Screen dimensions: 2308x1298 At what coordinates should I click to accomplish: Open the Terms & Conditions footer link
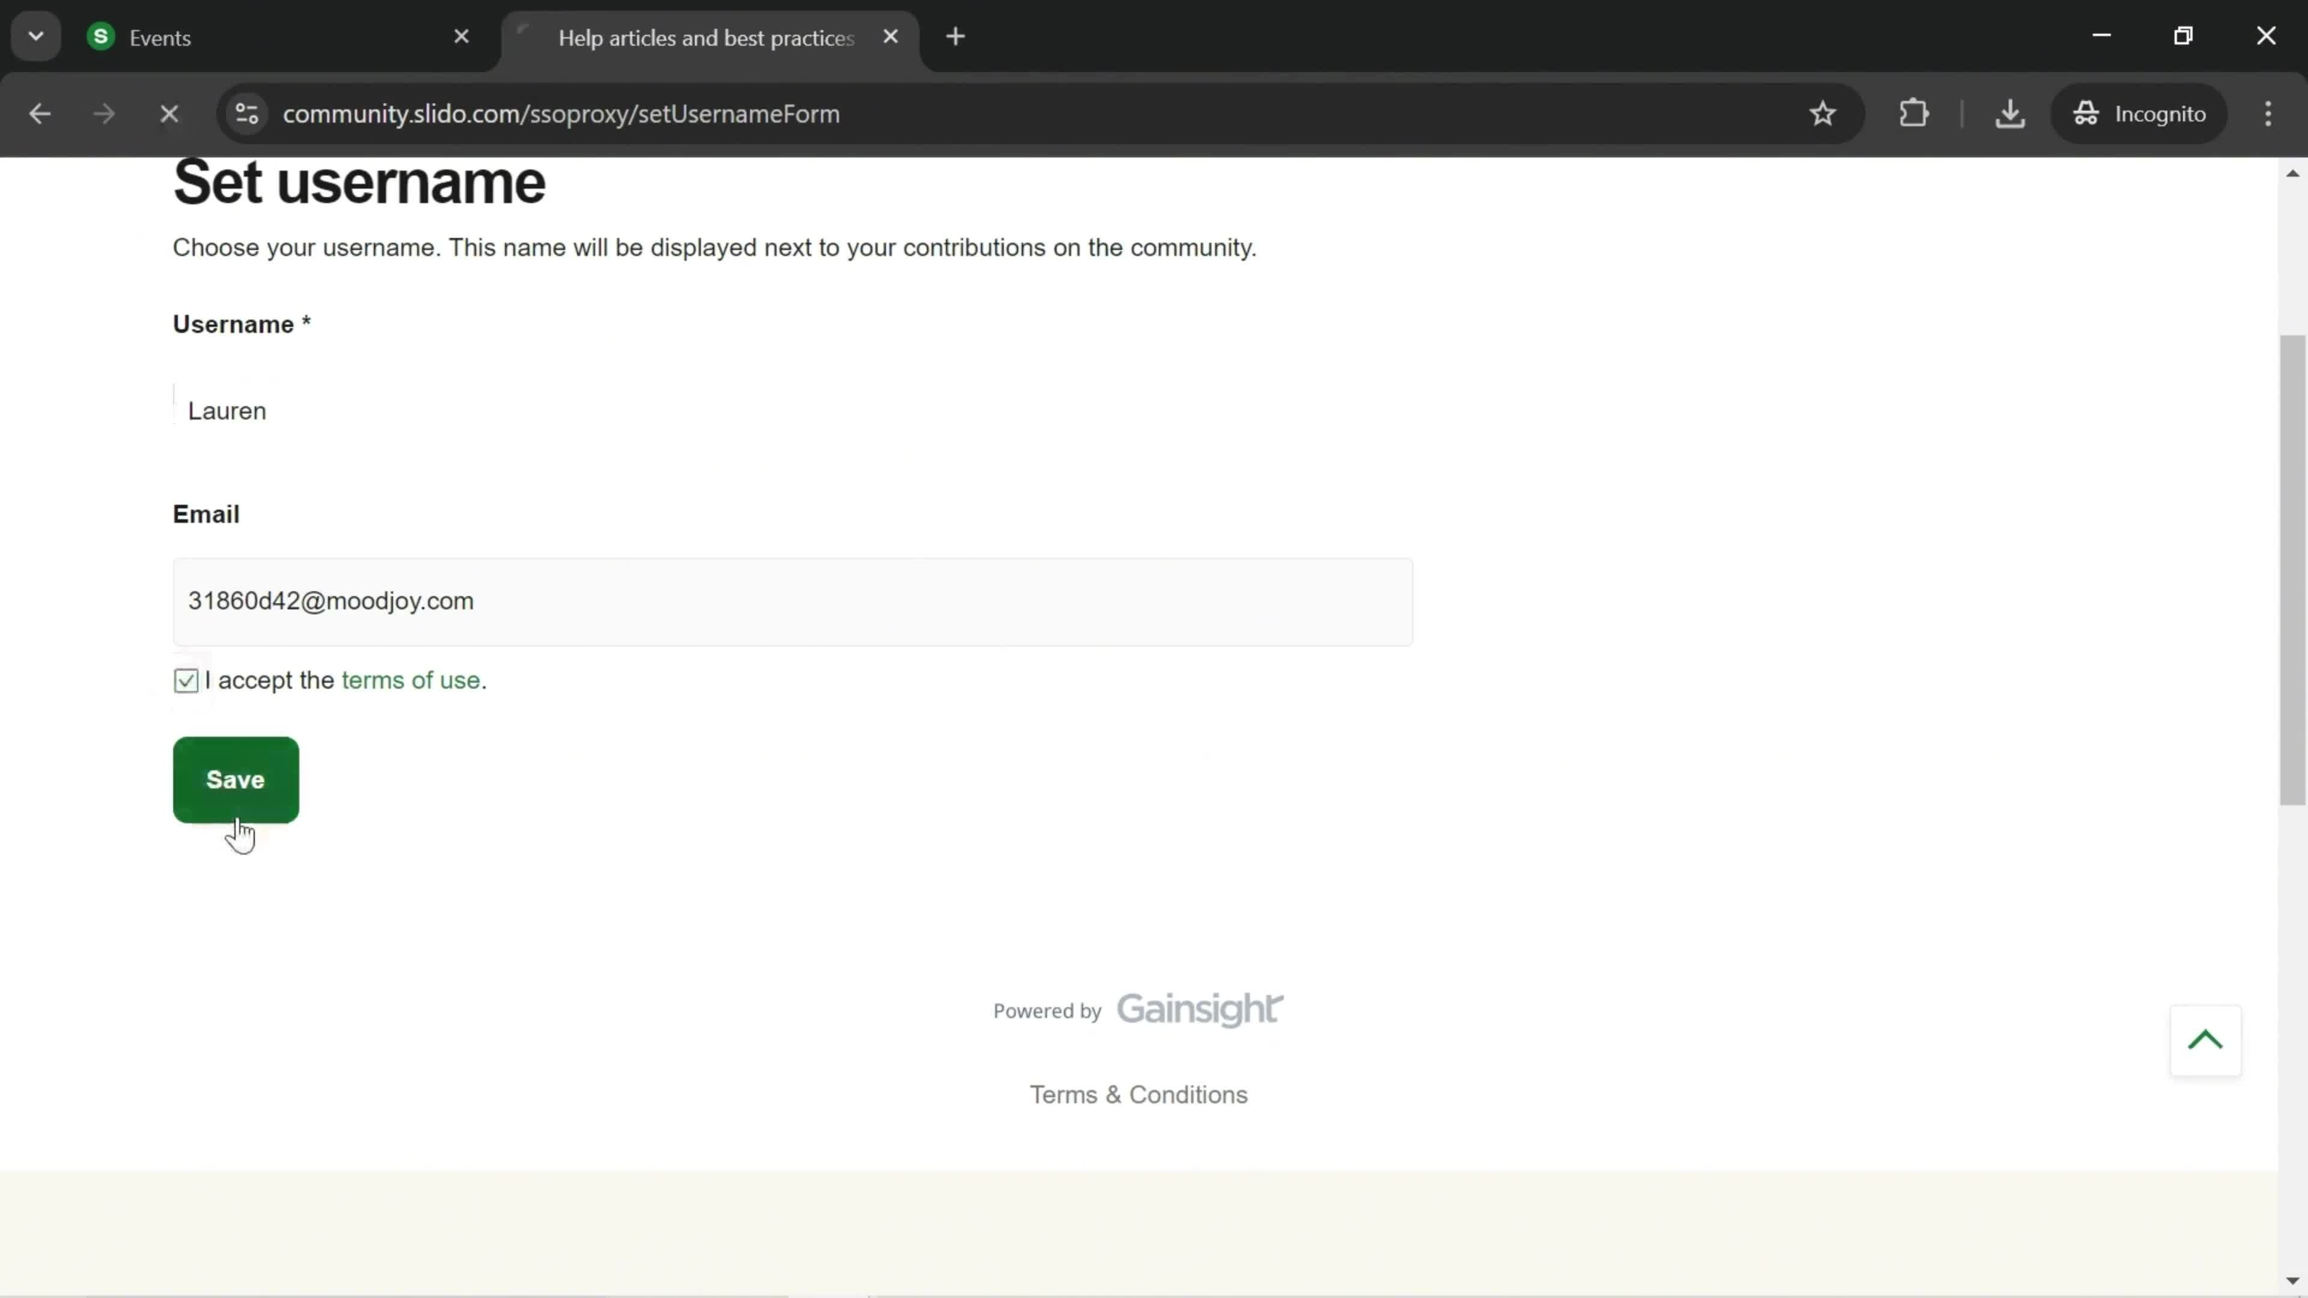(1138, 1095)
